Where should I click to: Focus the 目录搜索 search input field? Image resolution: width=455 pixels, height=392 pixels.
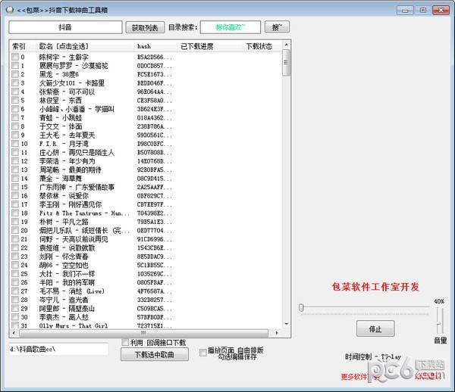coord(231,27)
